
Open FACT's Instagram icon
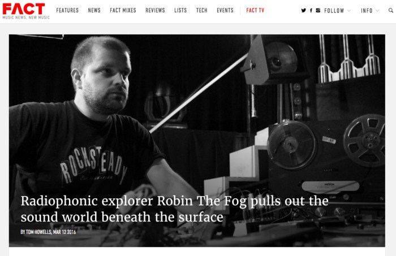pyautogui.click(x=318, y=10)
